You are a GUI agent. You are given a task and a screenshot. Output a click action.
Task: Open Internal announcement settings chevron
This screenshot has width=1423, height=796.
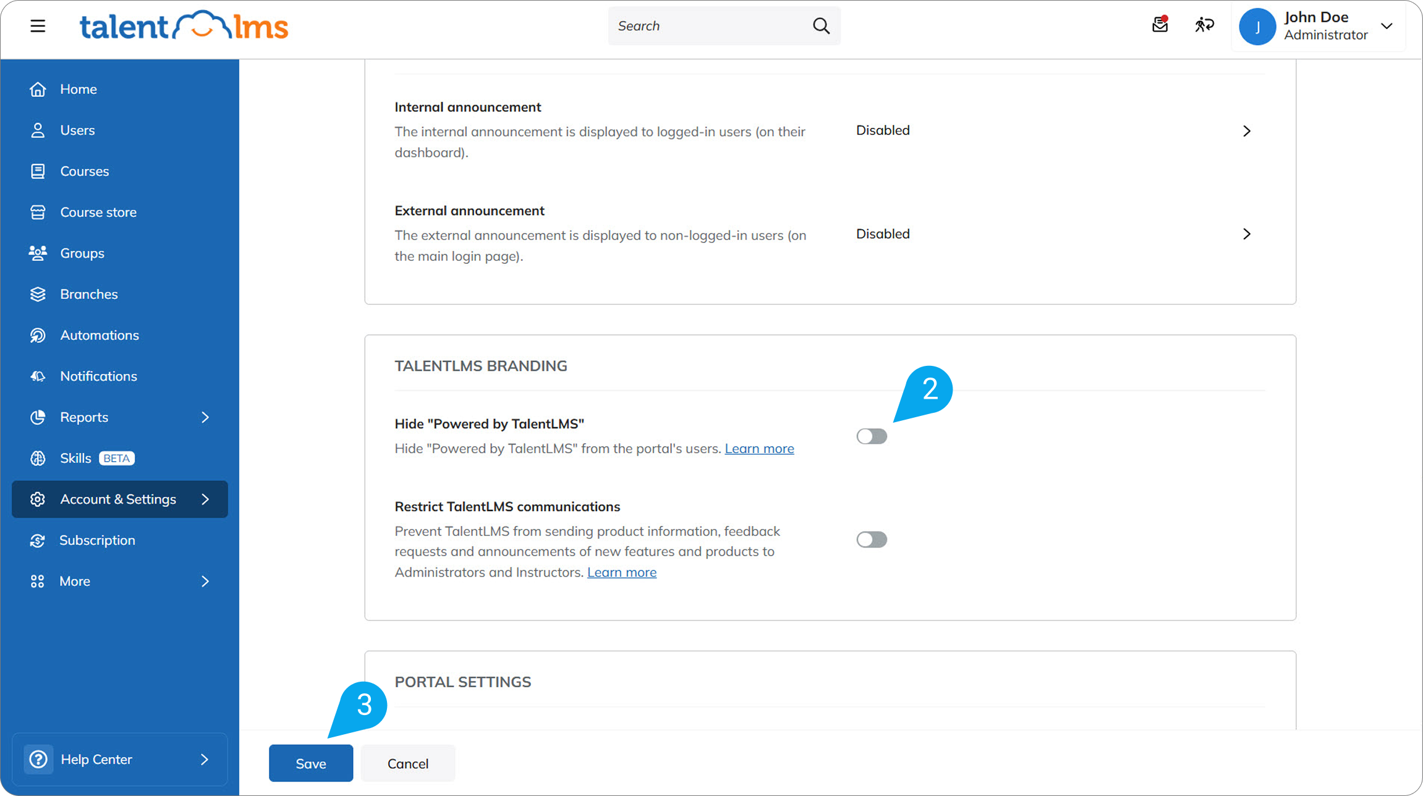(1246, 131)
